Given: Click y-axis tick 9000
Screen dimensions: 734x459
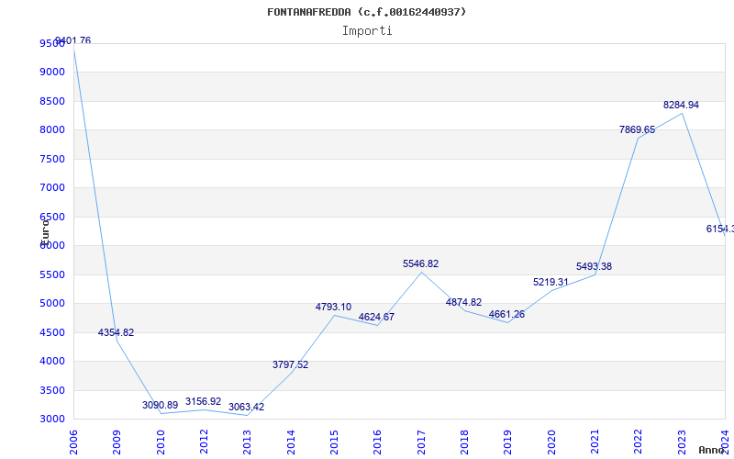Looking at the screenshot, I should tap(52, 73).
